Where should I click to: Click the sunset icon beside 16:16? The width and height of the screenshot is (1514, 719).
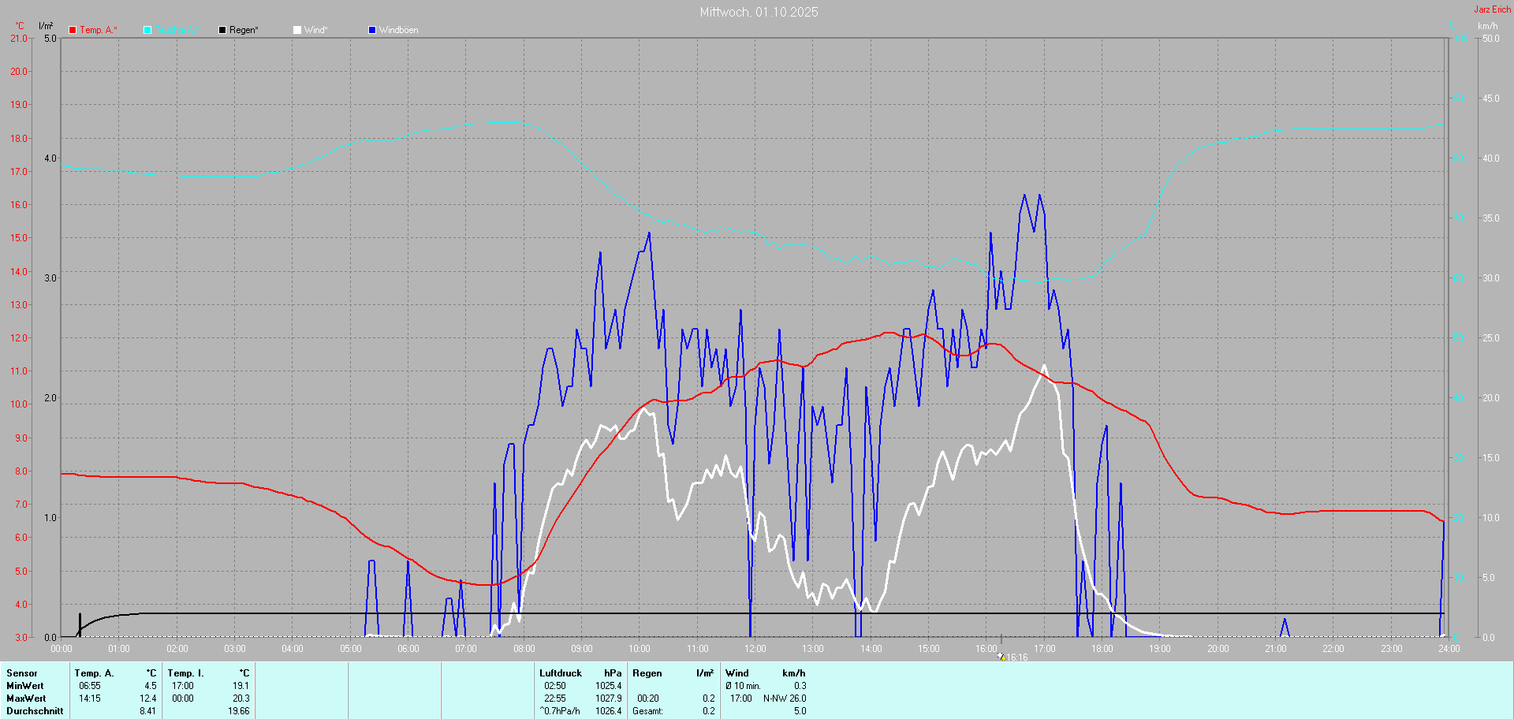click(x=1001, y=657)
